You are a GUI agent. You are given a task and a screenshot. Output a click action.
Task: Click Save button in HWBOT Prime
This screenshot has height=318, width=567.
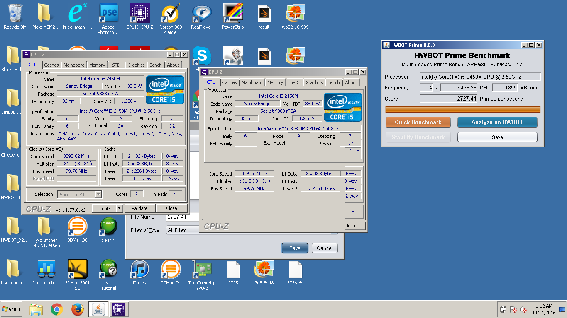pyautogui.click(x=497, y=137)
